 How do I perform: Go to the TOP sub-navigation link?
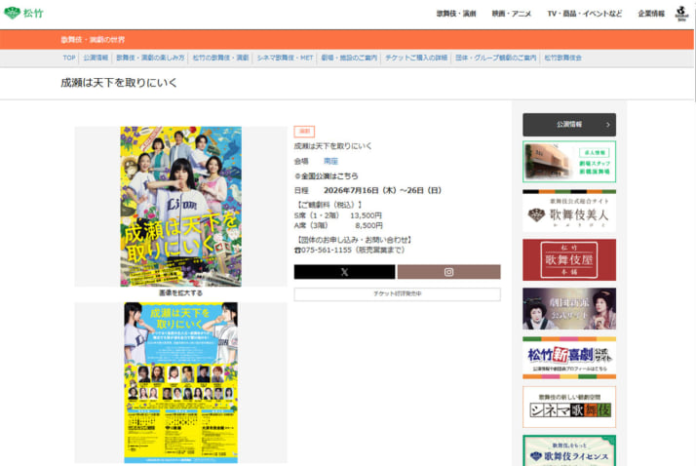pos(69,58)
